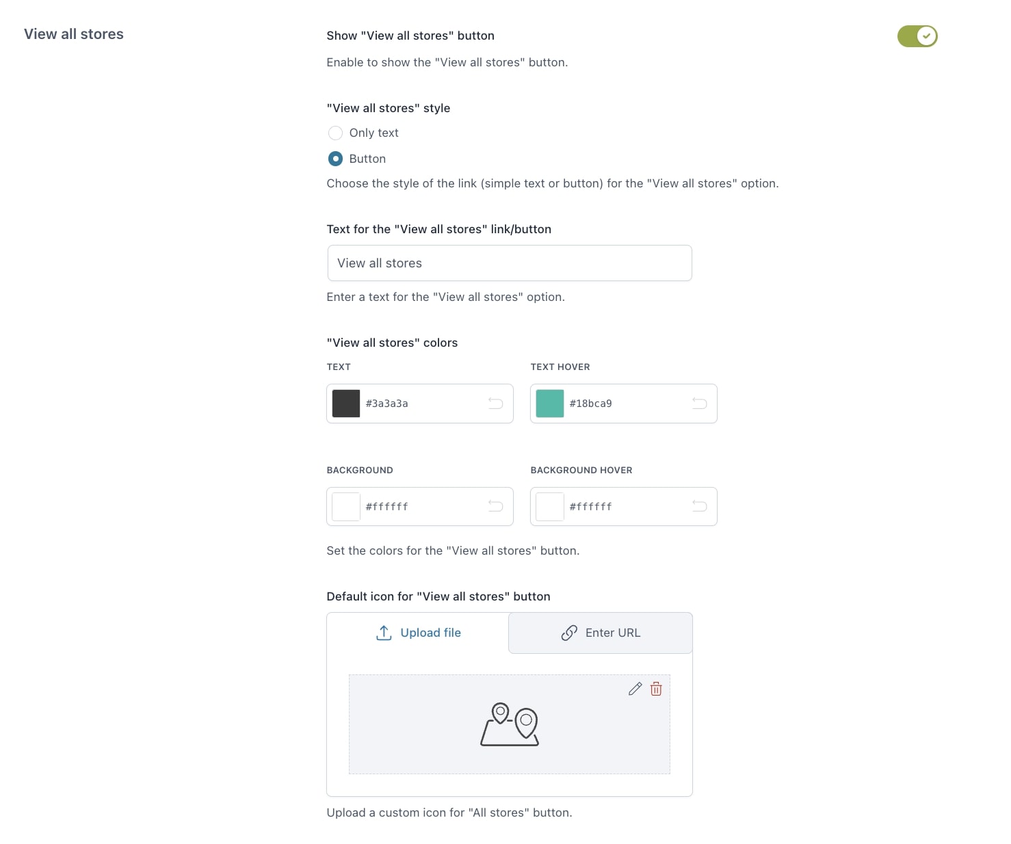This screenshot has height=844, width=1011.
Task: Delete the uploaded icon with the trash
Action: tap(656, 689)
